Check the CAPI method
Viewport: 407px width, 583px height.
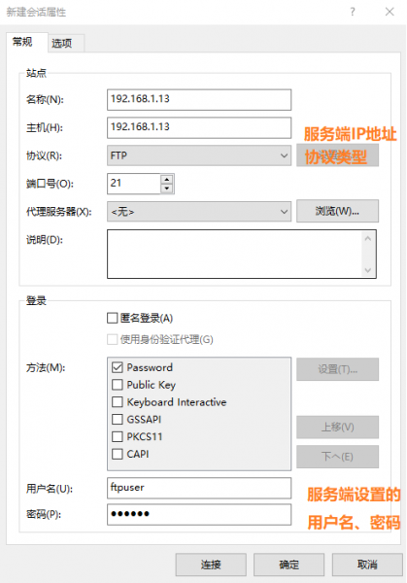(x=118, y=454)
